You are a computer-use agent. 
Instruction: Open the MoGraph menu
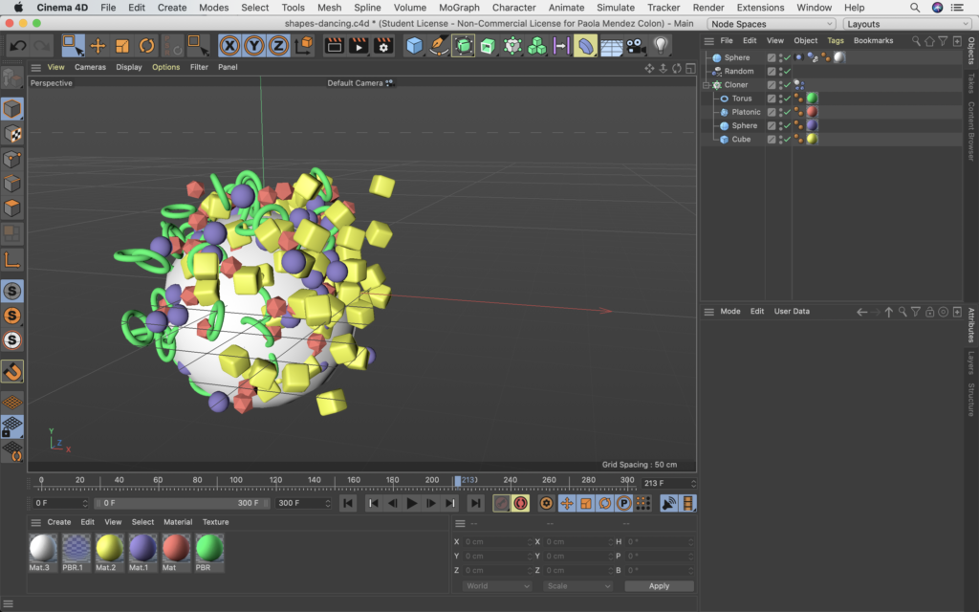[x=459, y=8]
